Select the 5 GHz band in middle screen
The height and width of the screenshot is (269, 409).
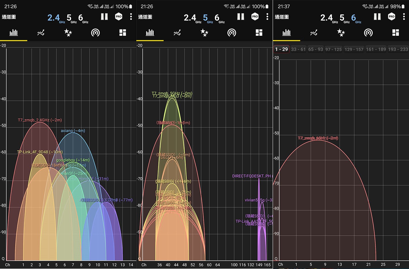pos(208,18)
